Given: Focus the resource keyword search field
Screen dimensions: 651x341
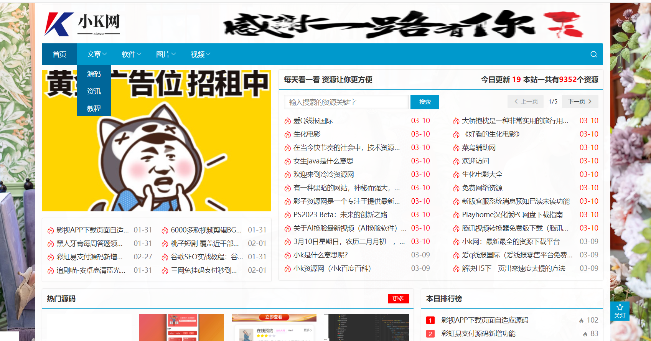Looking at the screenshot, I should (346, 102).
